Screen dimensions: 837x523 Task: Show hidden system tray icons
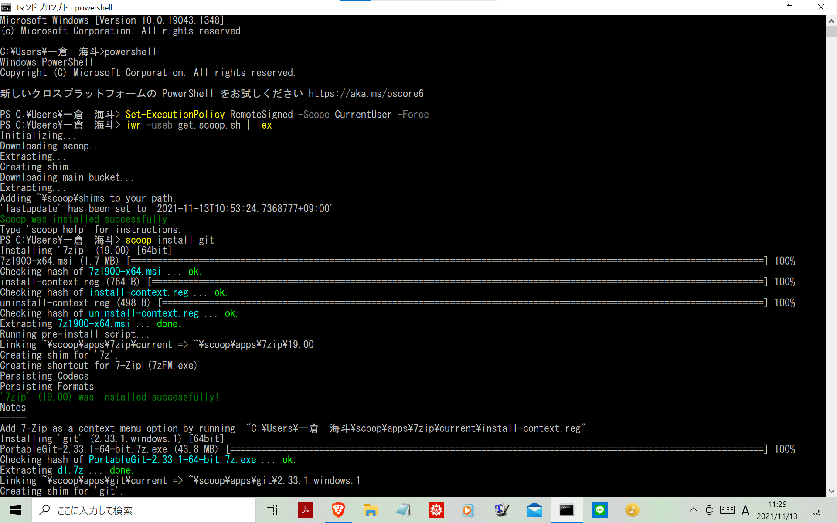click(x=693, y=510)
